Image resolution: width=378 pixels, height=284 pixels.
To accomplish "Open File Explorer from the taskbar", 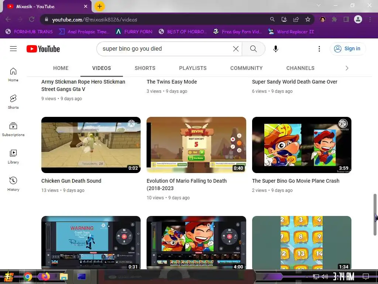I will coord(63,277).
